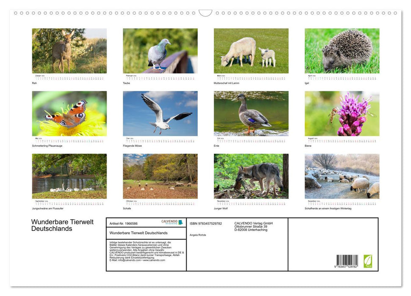Click the Biene flower photo
This screenshot has width=411, height=296.
[x=342, y=113]
